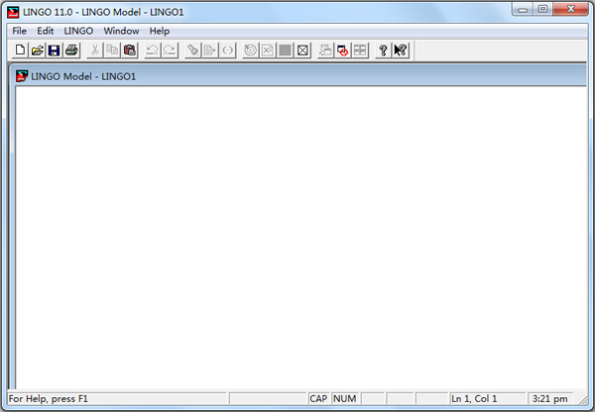Click the Solution report icon
This screenshot has height=412, width=595.
268,51
